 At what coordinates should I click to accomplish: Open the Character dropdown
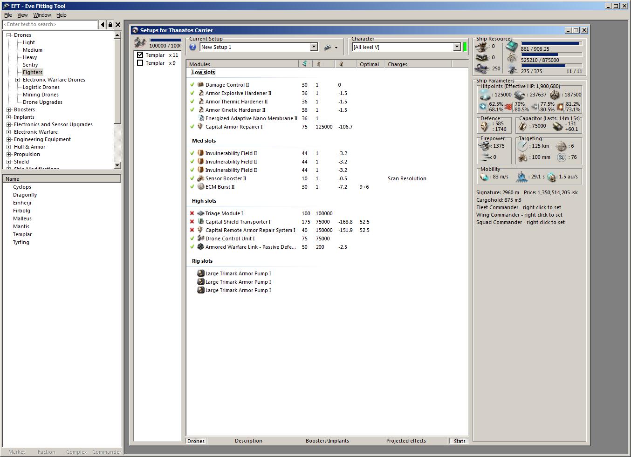[457, 47]
